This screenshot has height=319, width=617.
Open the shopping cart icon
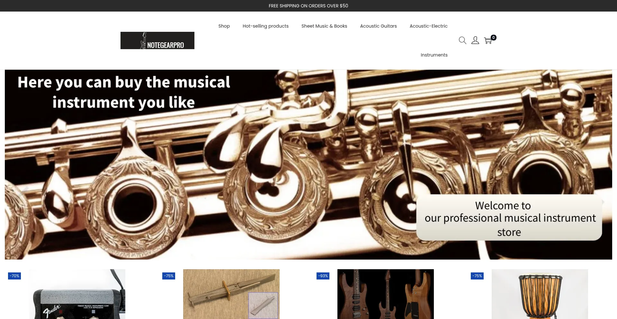[x=488, y=40]
